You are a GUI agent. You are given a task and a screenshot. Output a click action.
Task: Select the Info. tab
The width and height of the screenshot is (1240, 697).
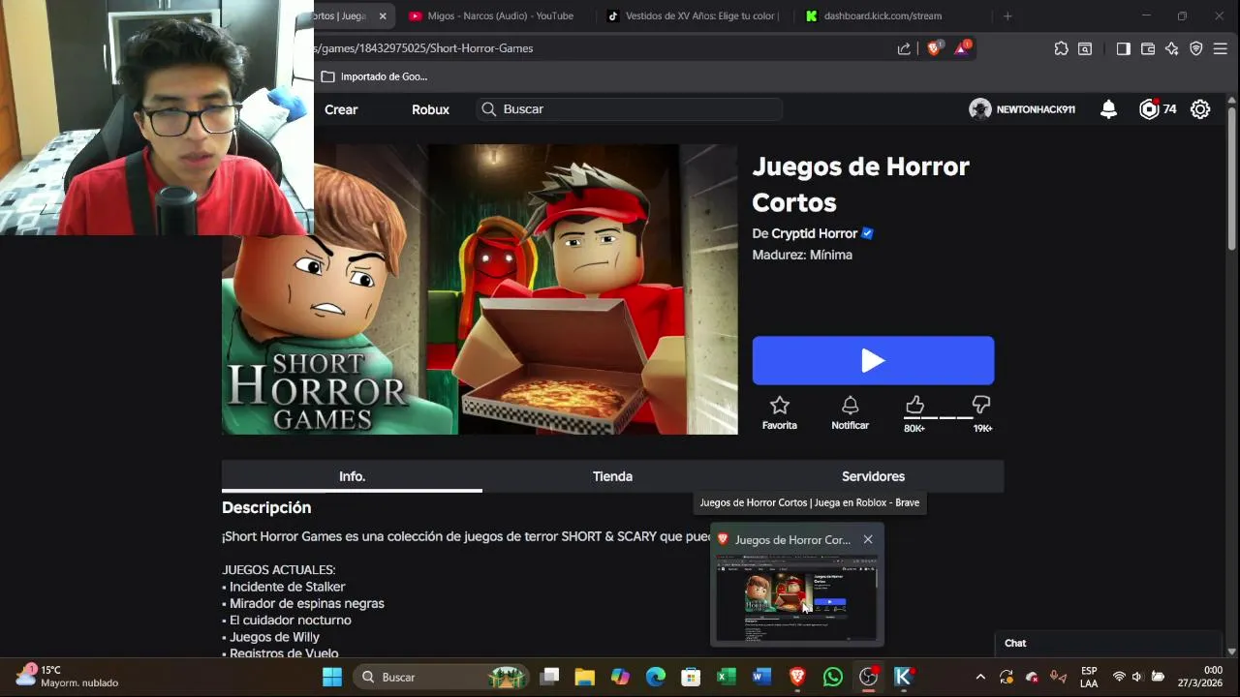[x=352, y=476]
